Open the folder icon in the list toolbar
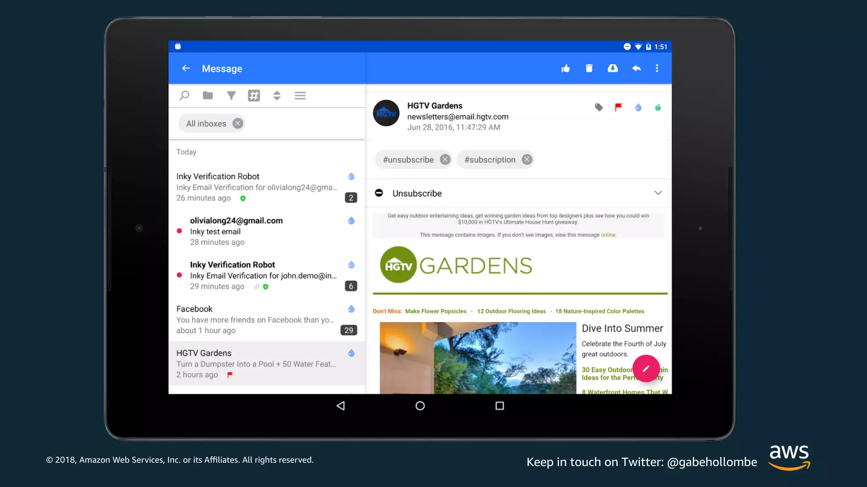The width and height of the screenshot is (867, 487). 207,96
